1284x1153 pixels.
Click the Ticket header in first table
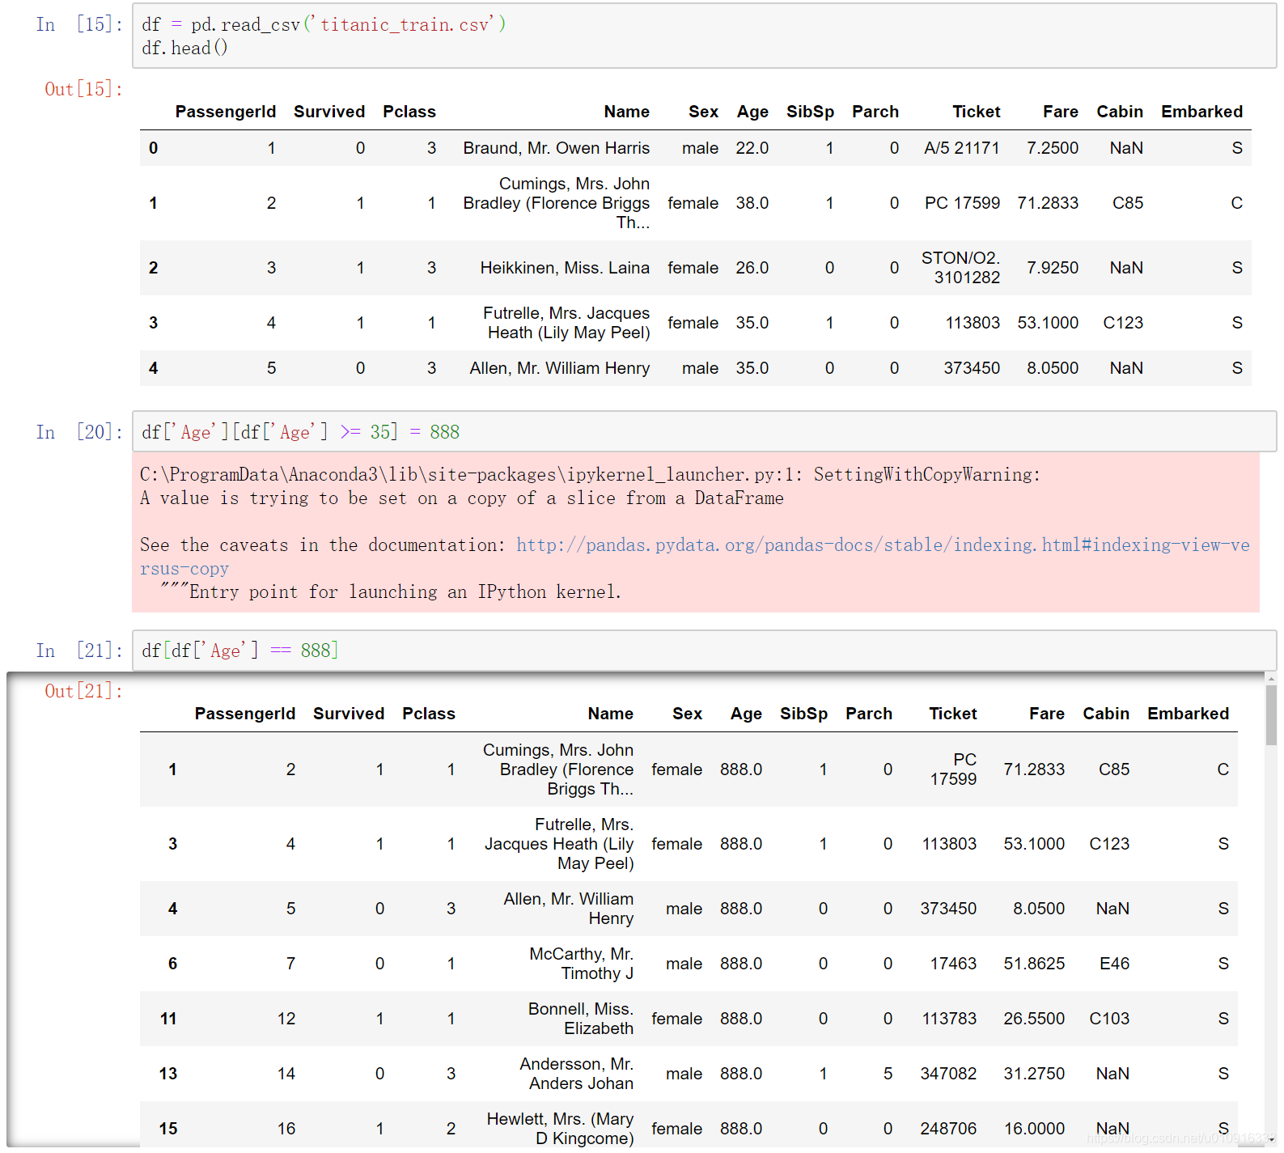pos(976,112)
